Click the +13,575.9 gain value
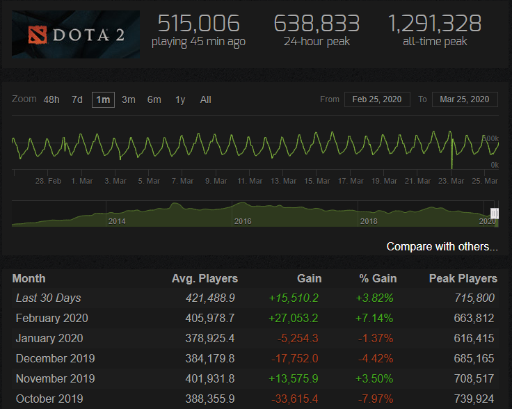 tap(294, 378)
